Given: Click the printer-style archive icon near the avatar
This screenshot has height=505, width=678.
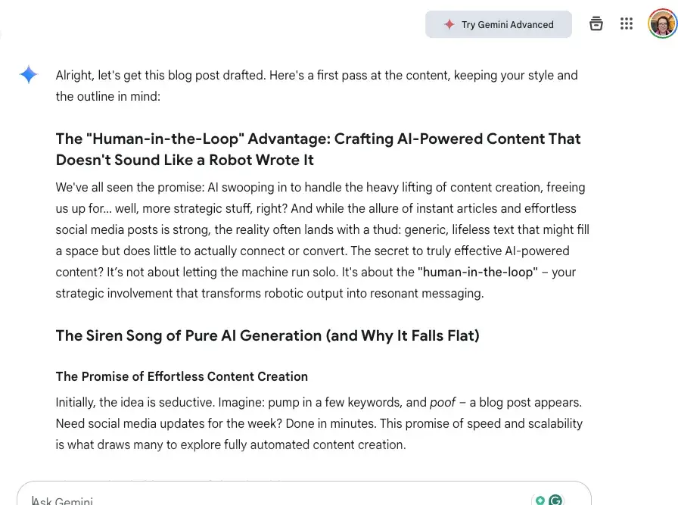Looking at the screenshot, I should coord(596,23).
